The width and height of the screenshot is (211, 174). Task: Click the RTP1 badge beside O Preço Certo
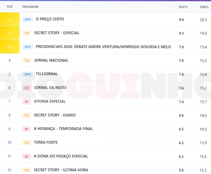pyautogui.click(x=27, y=19)
